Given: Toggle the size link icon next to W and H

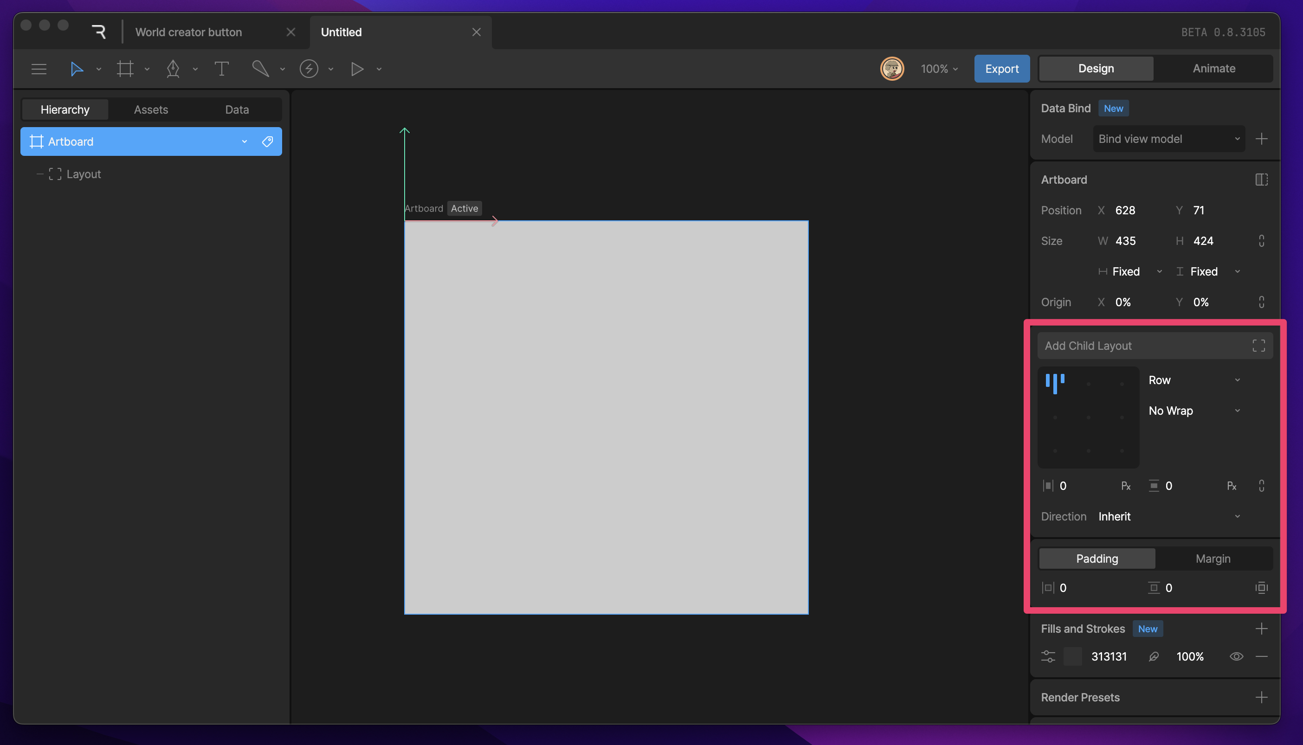Looking at the screenshot, I should click(1262, 240).
